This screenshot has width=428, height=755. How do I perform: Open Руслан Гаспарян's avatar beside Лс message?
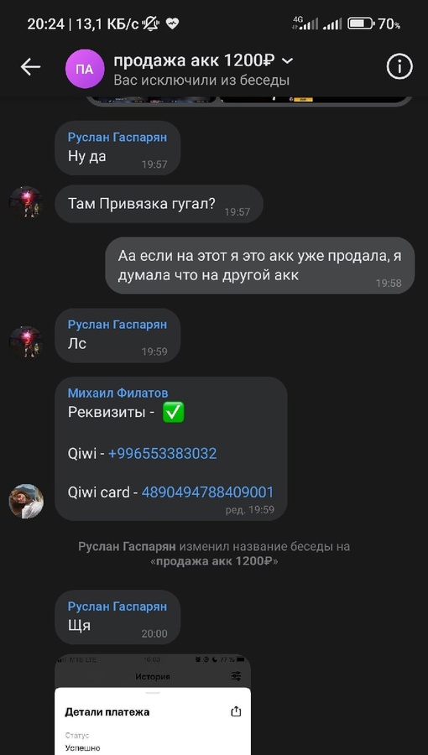(x=26, y=343)
